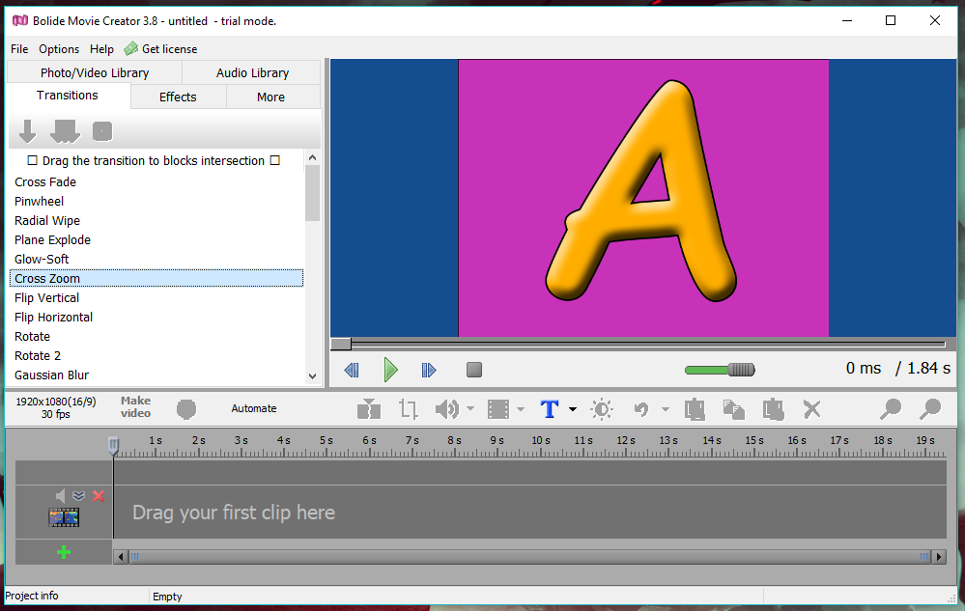Open the text tool dropdown arrow

point(573,408)
